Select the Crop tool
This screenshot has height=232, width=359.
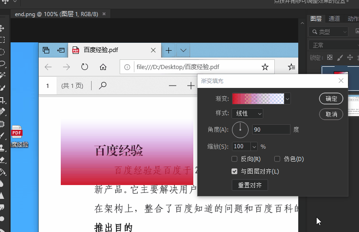[x=2, y=100]
